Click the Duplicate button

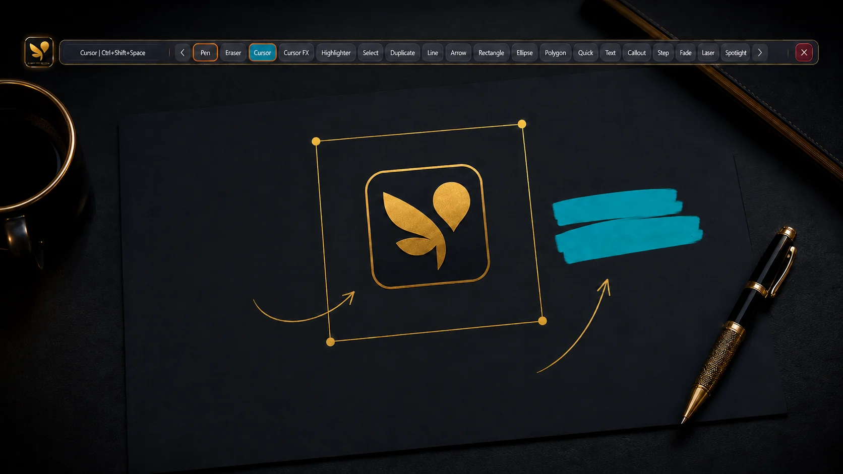coord(402,52)
